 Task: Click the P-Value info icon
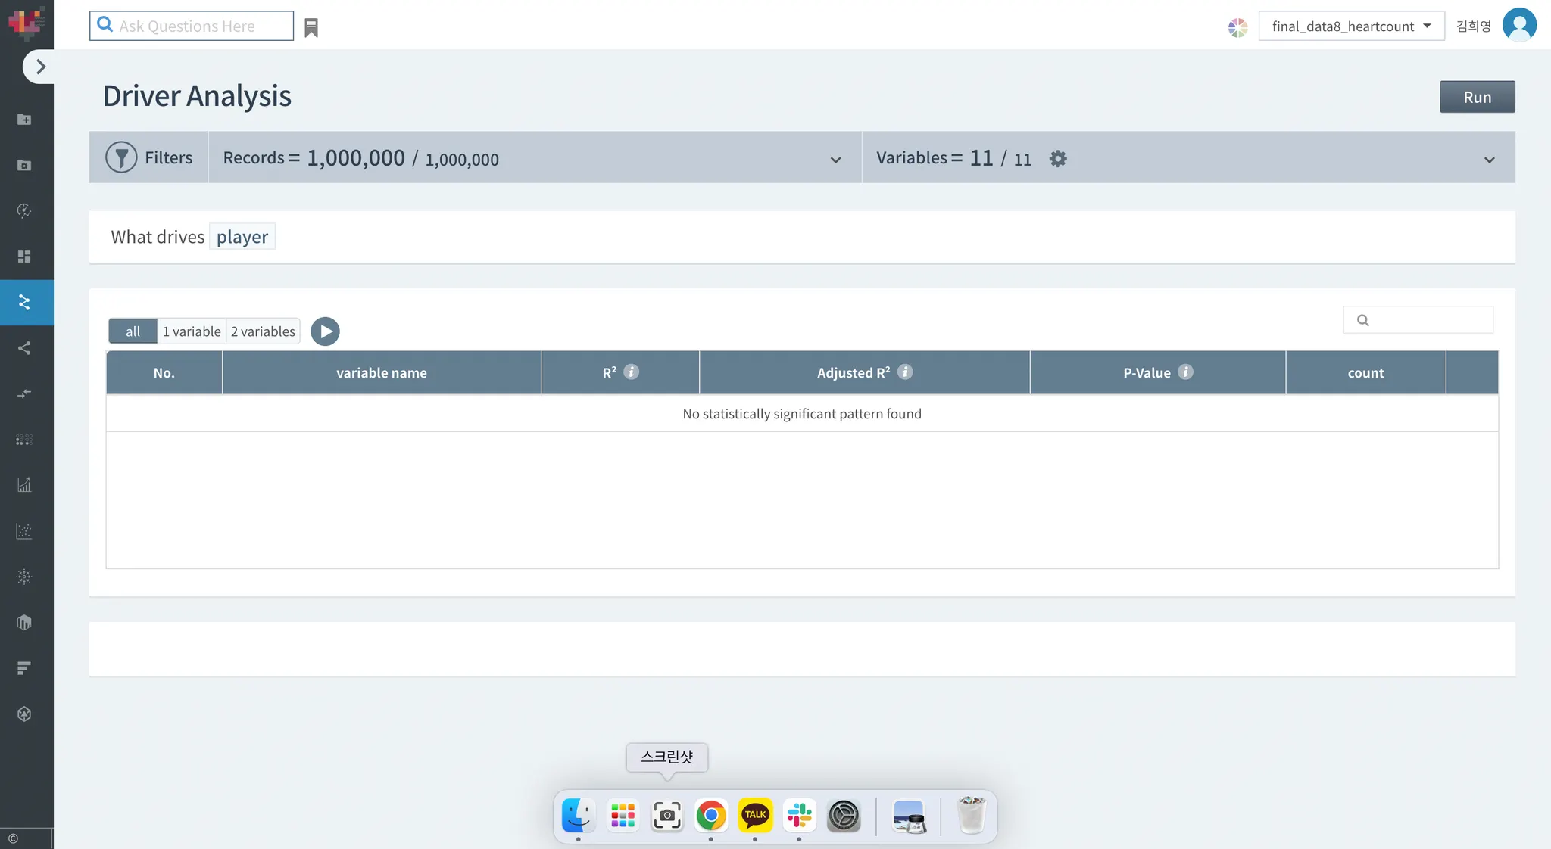(1185, 372)
